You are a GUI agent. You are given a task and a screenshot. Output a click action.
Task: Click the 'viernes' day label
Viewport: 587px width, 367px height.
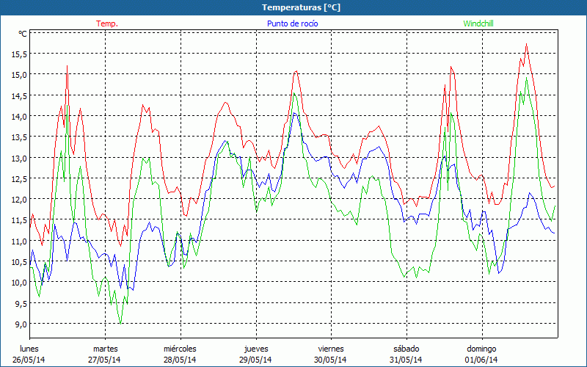pos(331,349)
